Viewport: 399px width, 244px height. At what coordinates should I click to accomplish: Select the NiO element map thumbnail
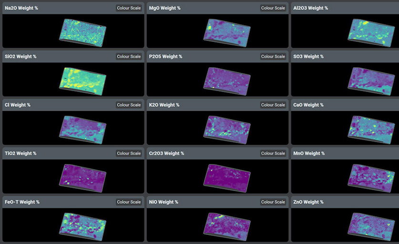tap(227, 226)
